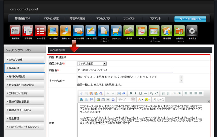This screenshot has height=137, width=217.
Task: Open the メルマガ管理 mail icon
Action: pyautogui.click(x=78, y=31)
